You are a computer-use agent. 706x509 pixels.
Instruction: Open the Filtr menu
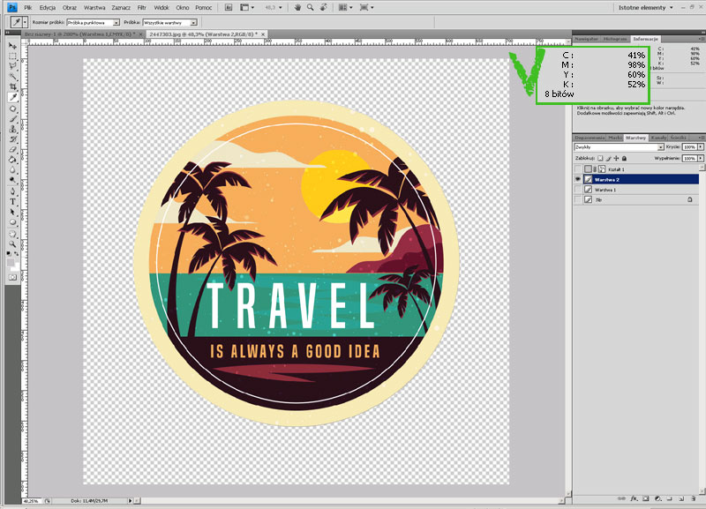pyautogui.click(x=141, y=7)
